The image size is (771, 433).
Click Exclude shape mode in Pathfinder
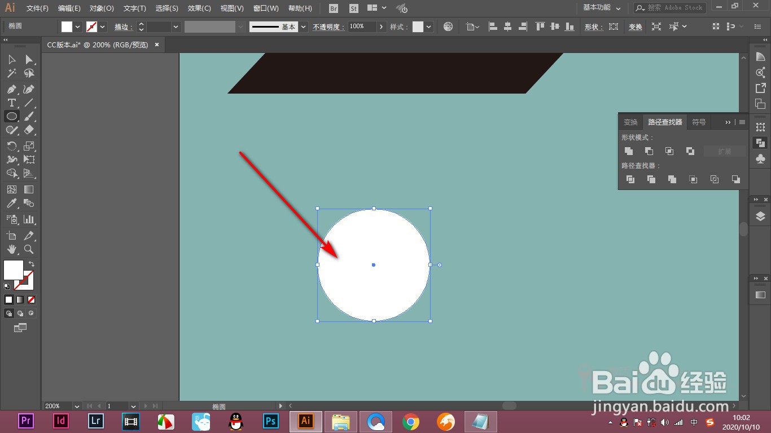point(690,151)
